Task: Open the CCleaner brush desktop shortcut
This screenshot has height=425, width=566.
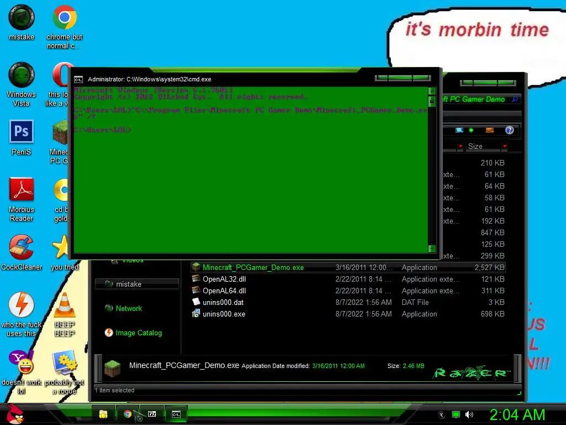Action: [22, 252]
